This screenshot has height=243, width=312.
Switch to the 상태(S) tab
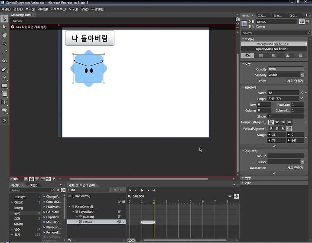click(32, 185)
